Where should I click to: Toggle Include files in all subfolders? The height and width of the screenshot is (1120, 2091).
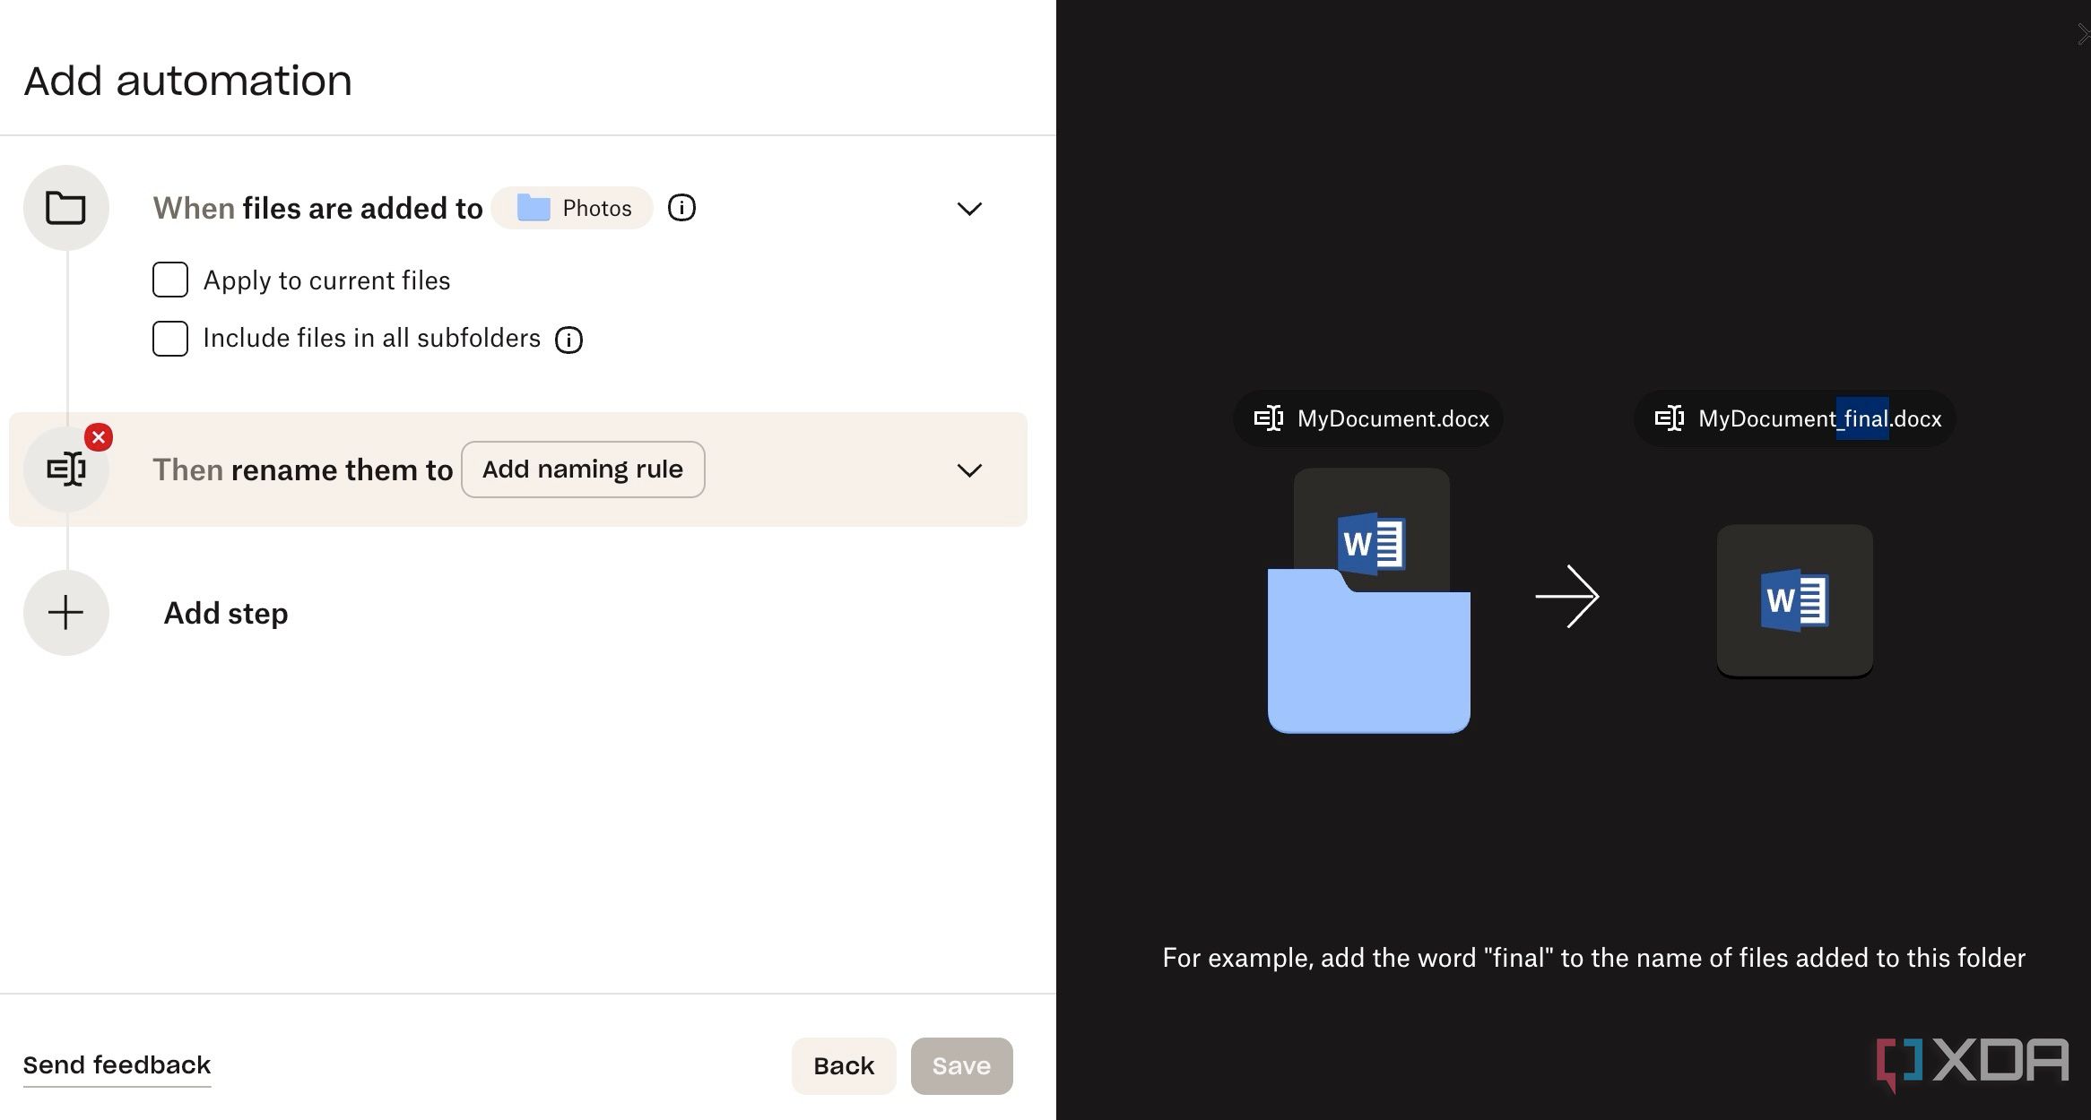[x=169, y=338]
